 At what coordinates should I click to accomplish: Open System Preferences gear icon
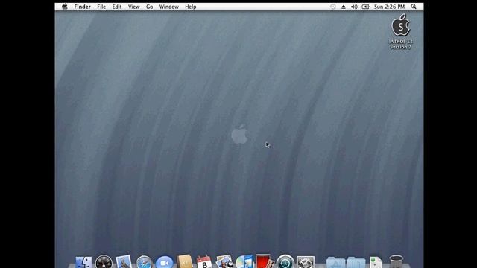[306, 262]
